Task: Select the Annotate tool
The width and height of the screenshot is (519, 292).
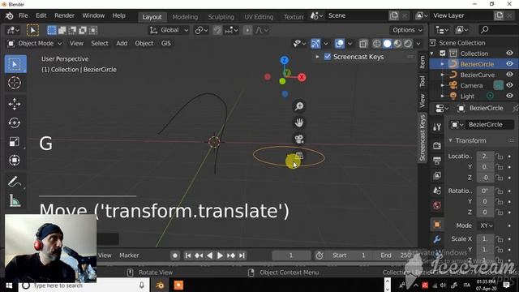Action: pyautogui.click(x=15, y=182)
